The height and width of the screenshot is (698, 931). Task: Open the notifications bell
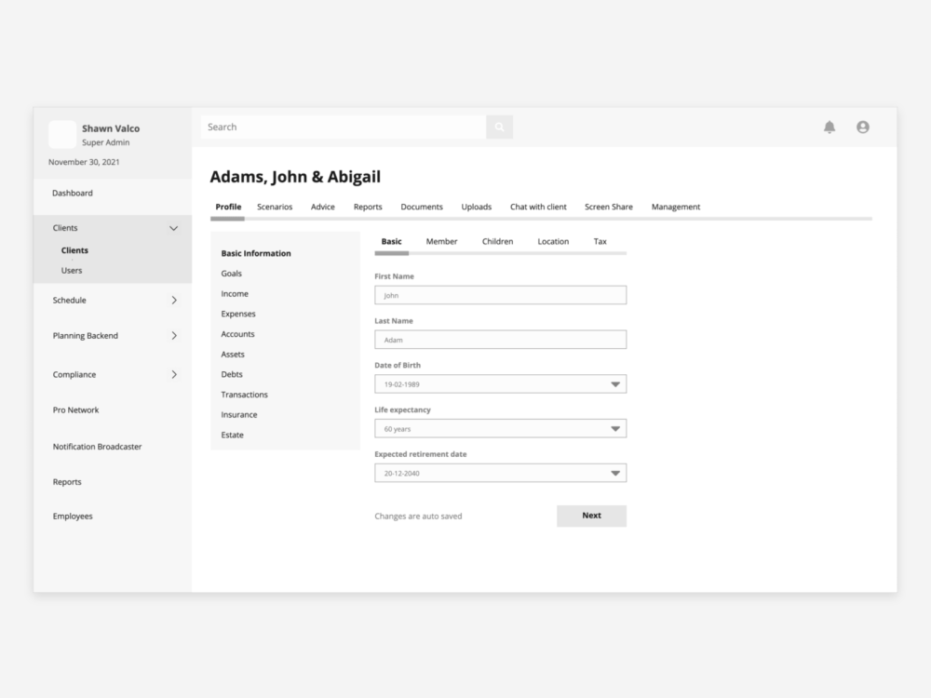point(830,127)
